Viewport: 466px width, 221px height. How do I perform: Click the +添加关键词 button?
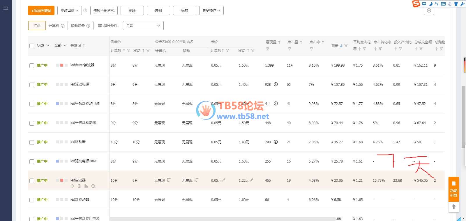[x=41, y=10]
